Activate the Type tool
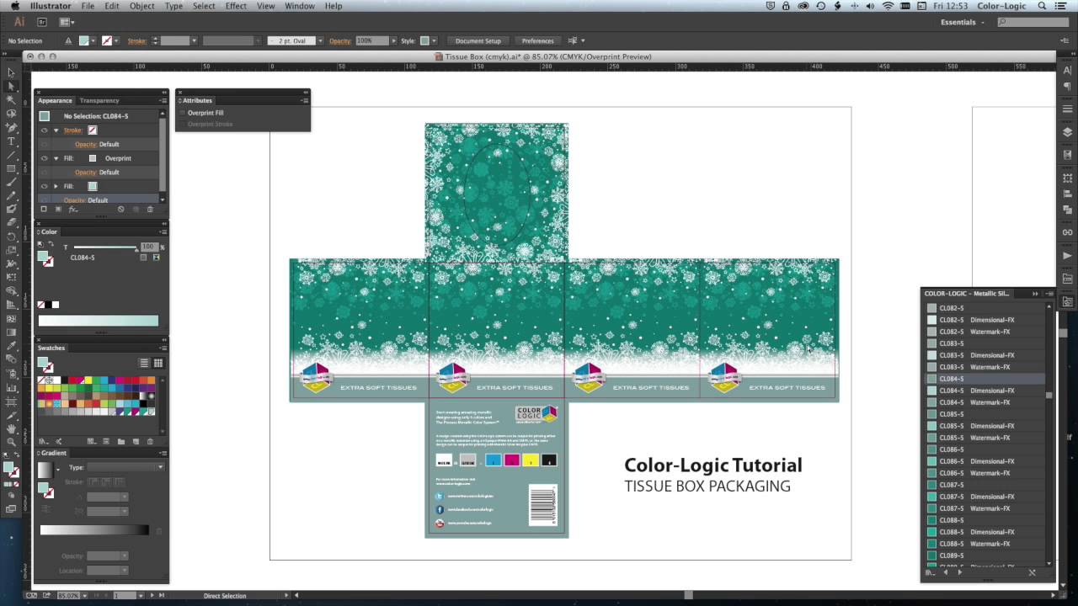The width and height of the screenshot is (1078, 606). tap(11, 141)
